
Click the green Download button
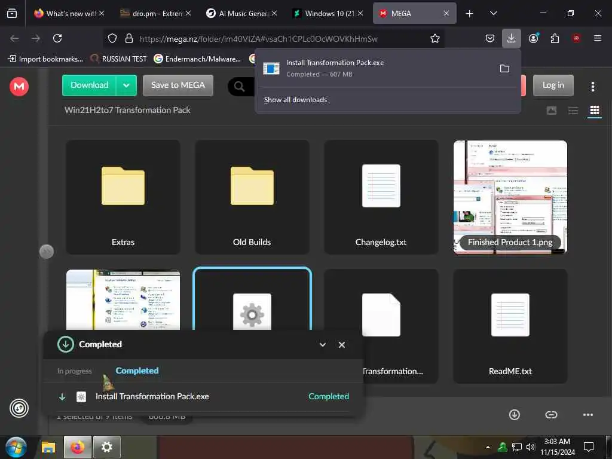[x=90, y=85]
